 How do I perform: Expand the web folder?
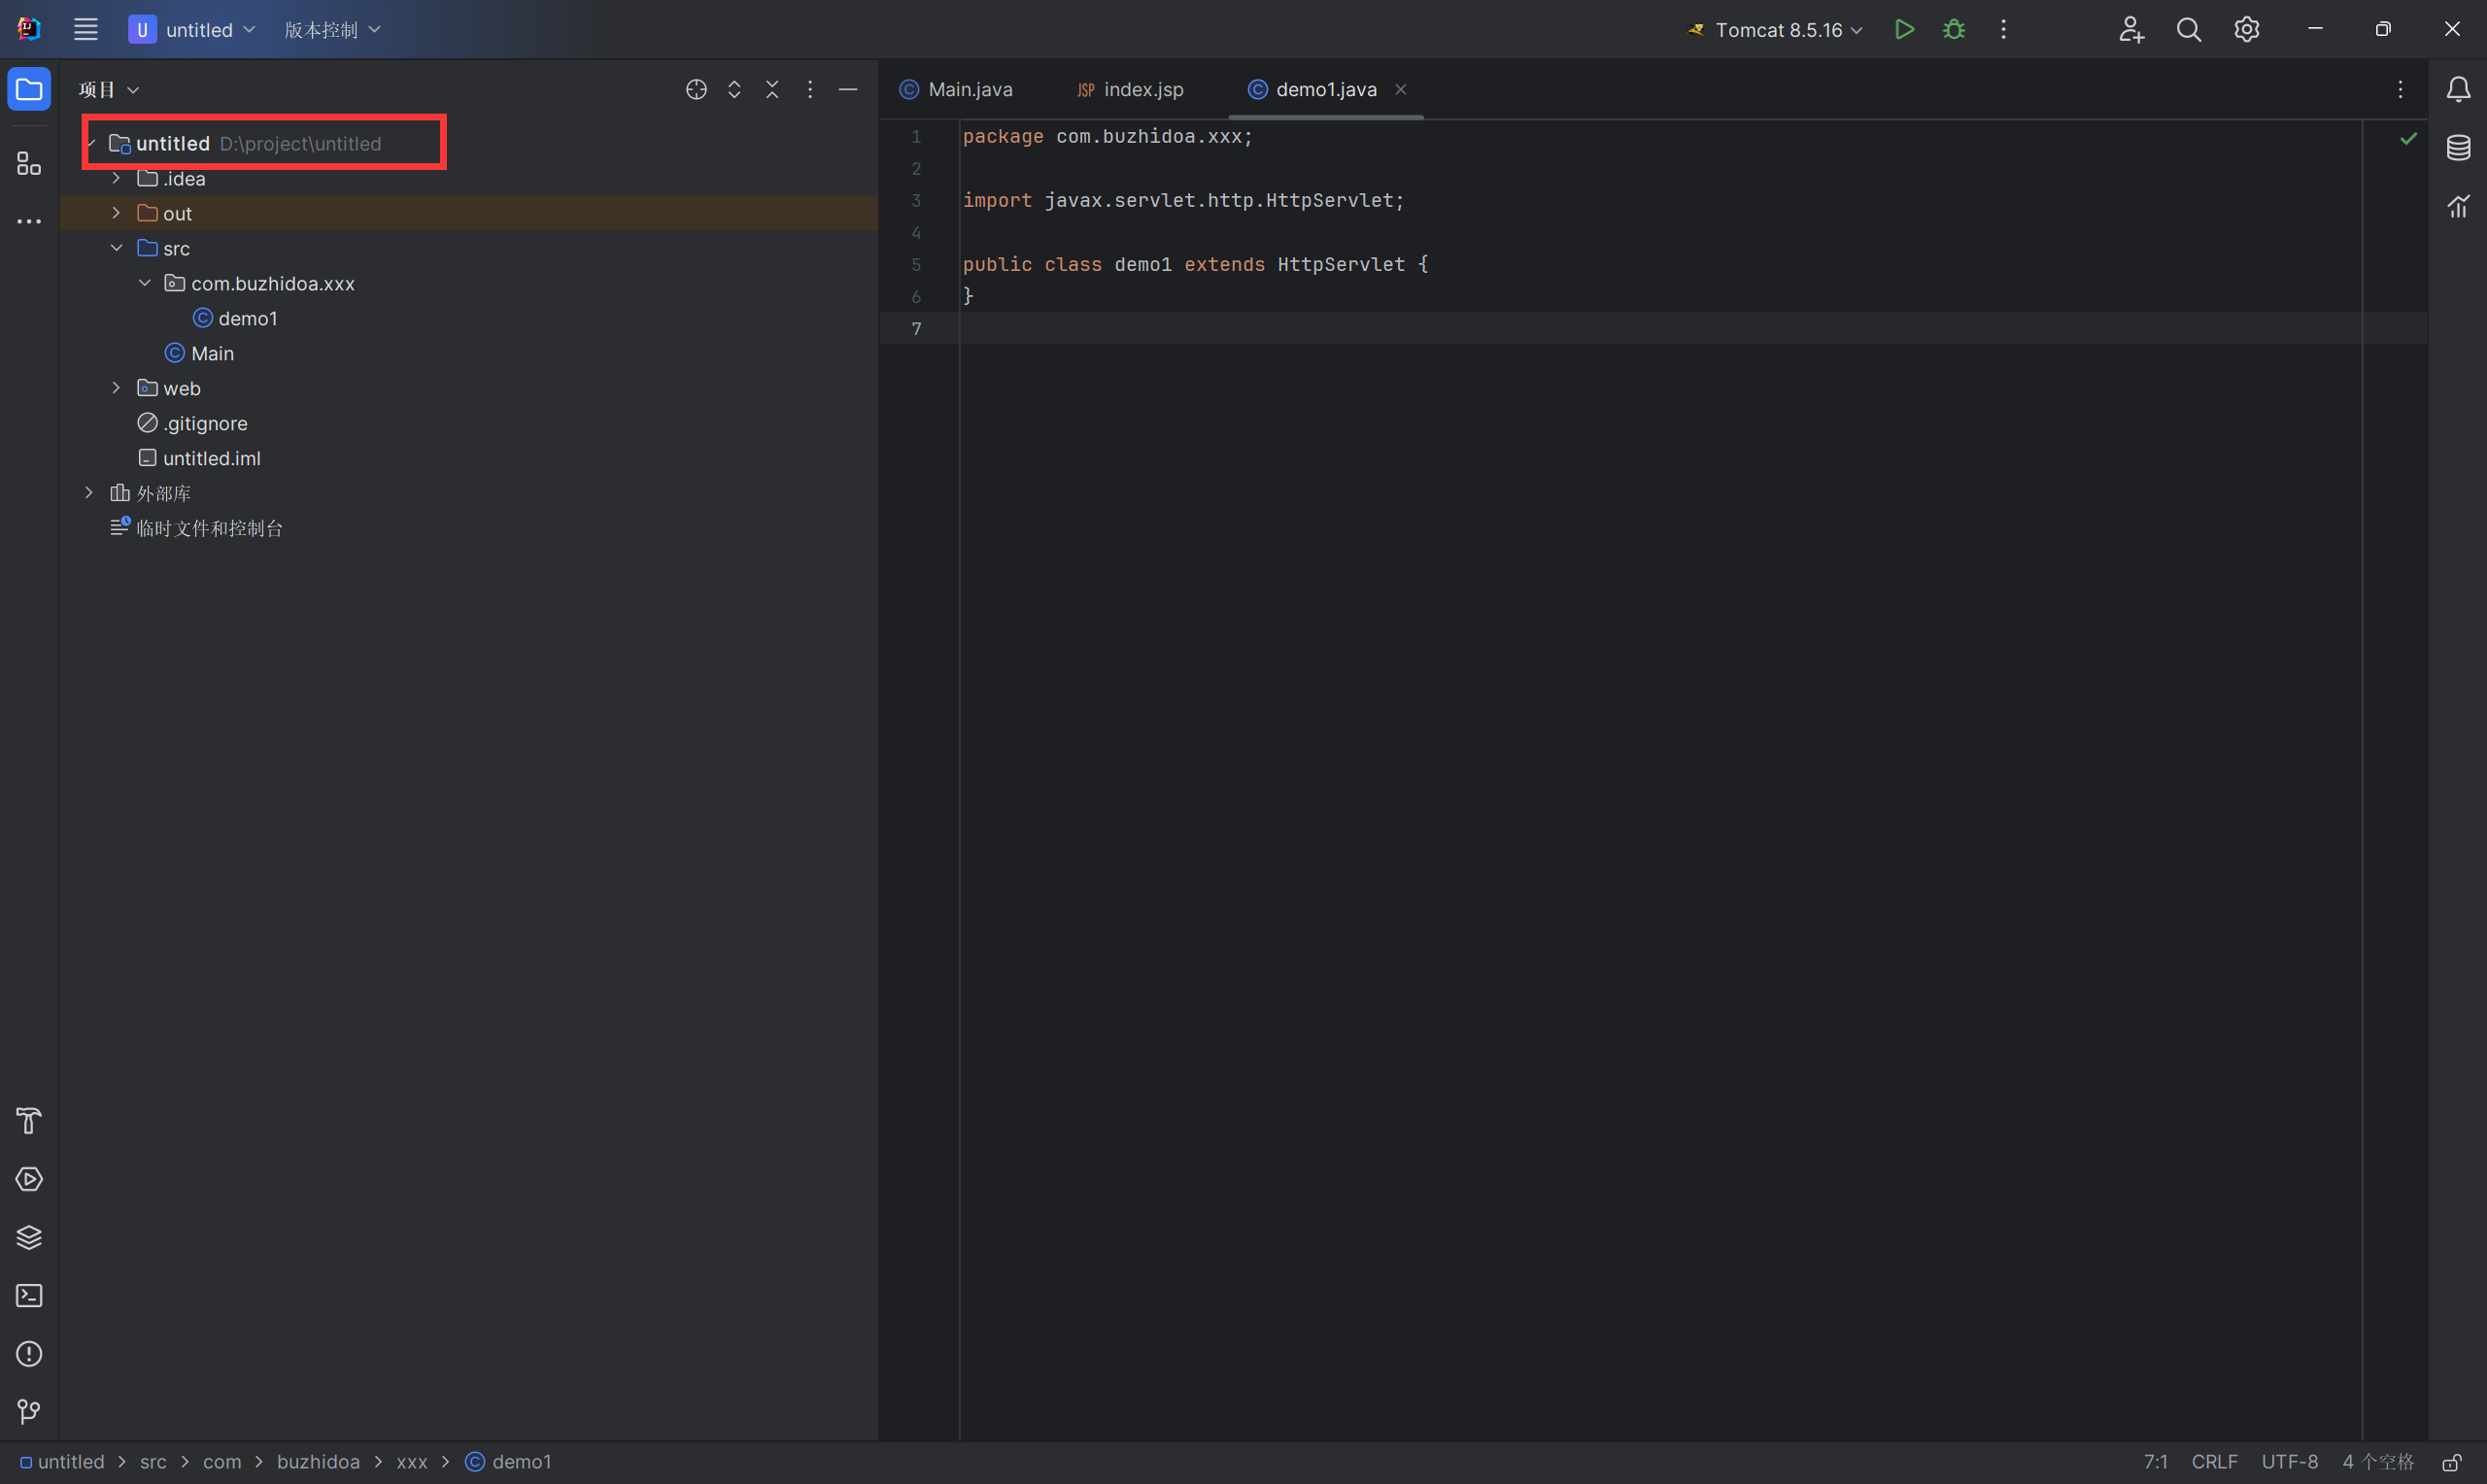click(x=116, y=388)
